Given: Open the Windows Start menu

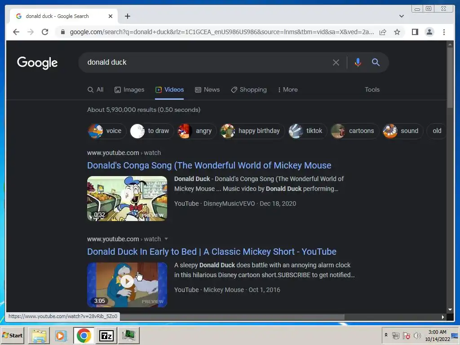Looking at the screenshot, I should pyautogui.click(x=12, y=335).
